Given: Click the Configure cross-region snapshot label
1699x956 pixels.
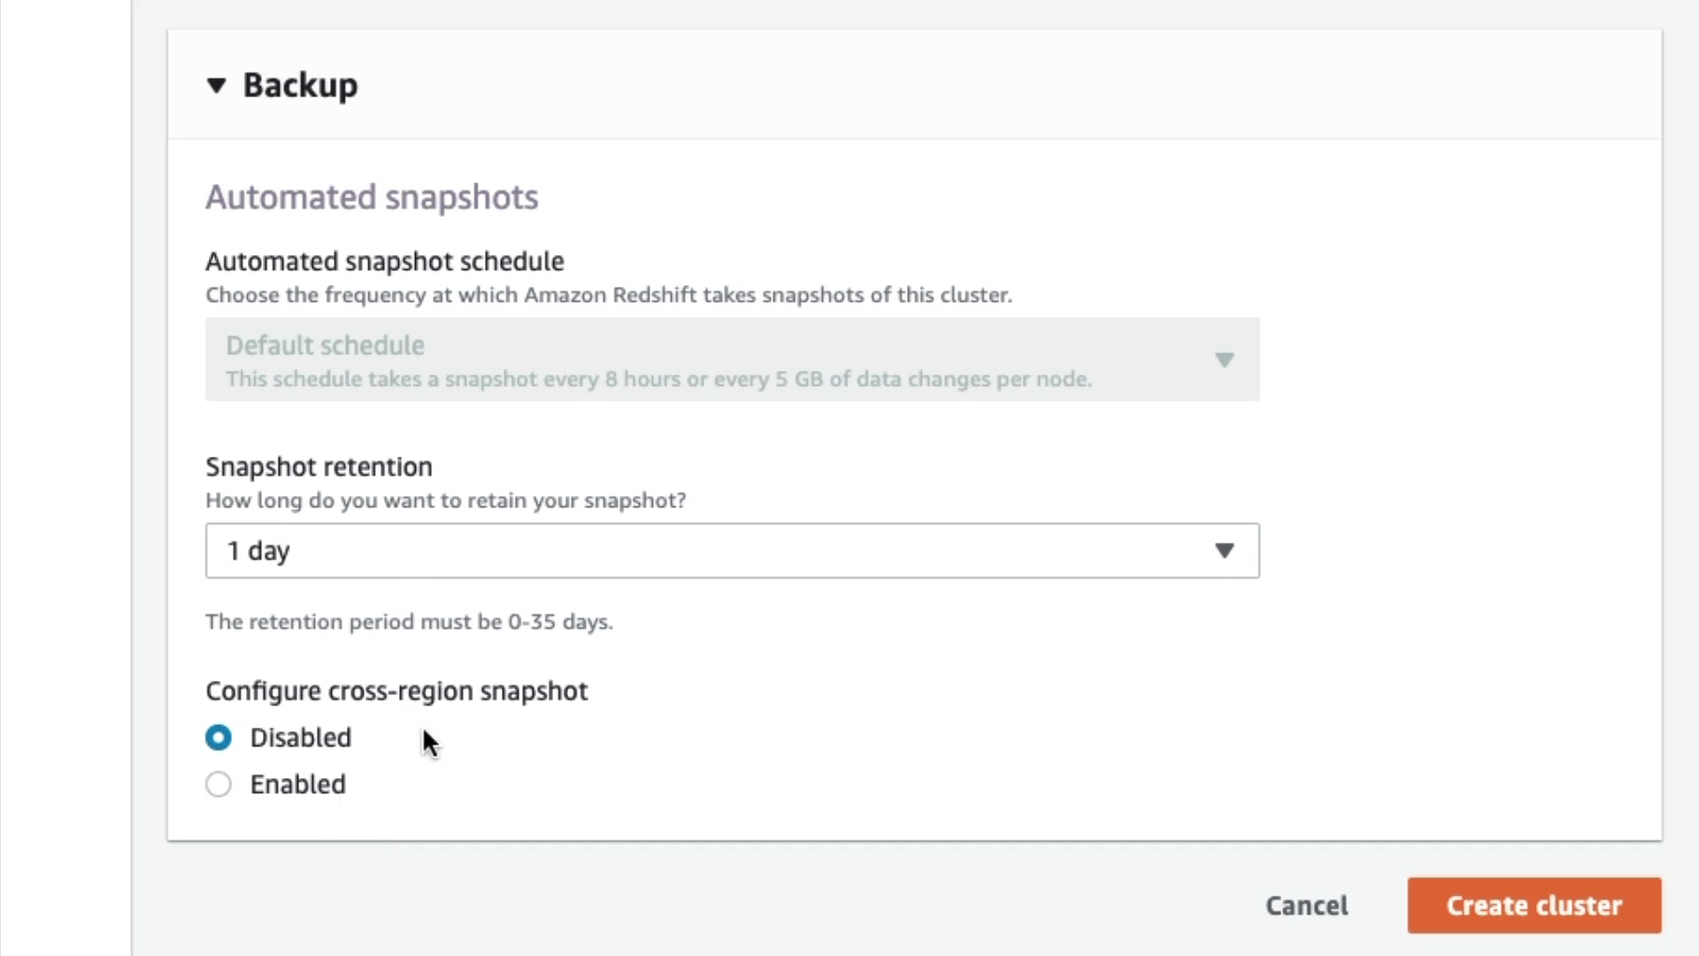Looking at the screenshot, I should [396, 690].
